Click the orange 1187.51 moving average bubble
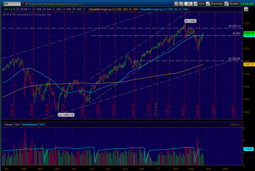 click(249, 64)
